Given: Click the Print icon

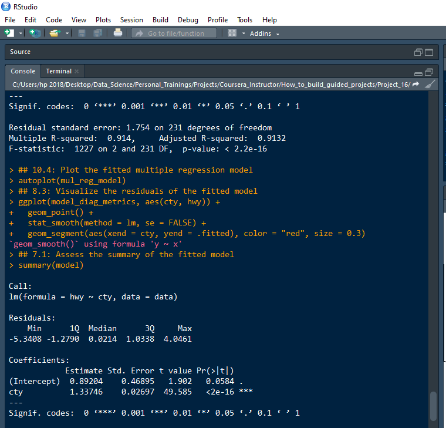Looking at the screenshot, I should [x=118, y=33].
